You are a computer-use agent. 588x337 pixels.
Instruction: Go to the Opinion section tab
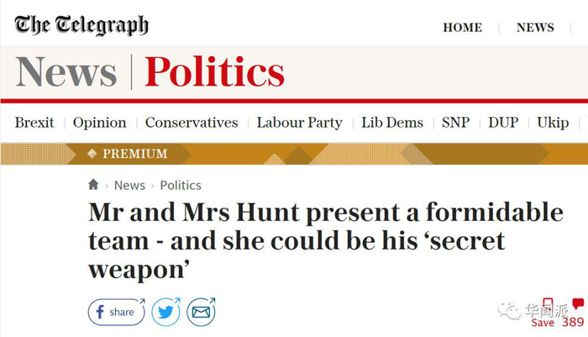99,123
